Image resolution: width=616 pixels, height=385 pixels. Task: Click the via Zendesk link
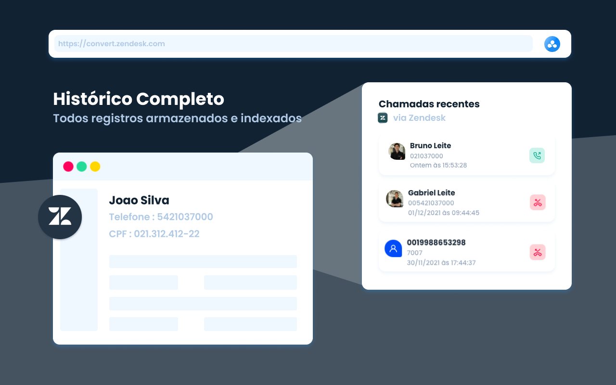(x=419, y=118)
